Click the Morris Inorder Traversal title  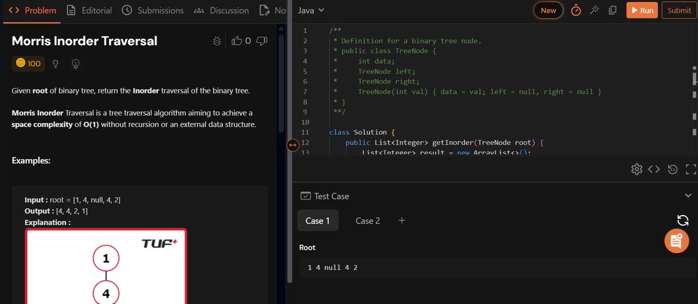84,41
